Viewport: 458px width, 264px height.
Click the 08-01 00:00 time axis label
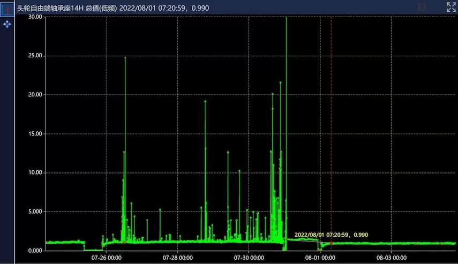click(x=320, y=258)
